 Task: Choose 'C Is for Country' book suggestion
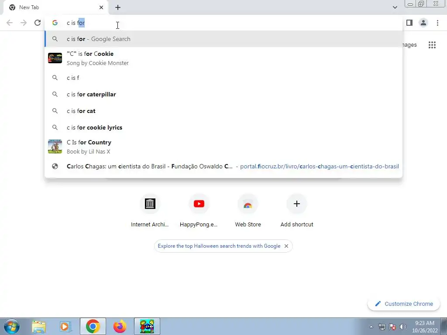[x=223, y=147]
